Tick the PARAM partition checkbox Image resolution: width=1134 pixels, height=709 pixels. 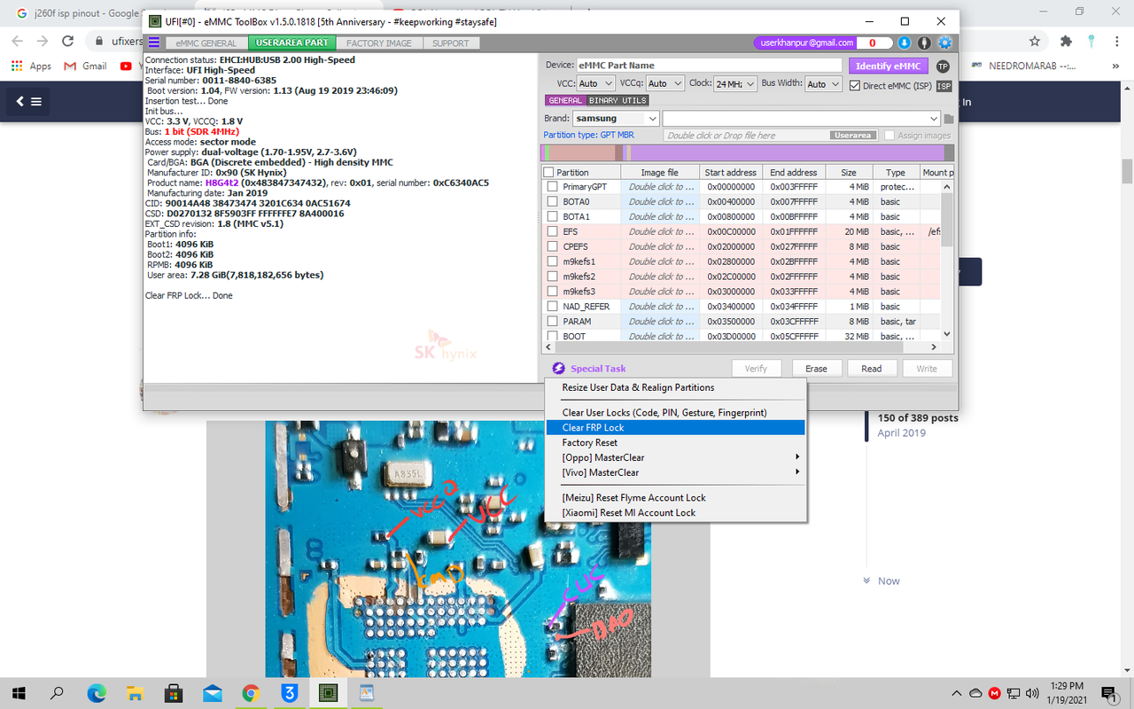click(553, 322)
